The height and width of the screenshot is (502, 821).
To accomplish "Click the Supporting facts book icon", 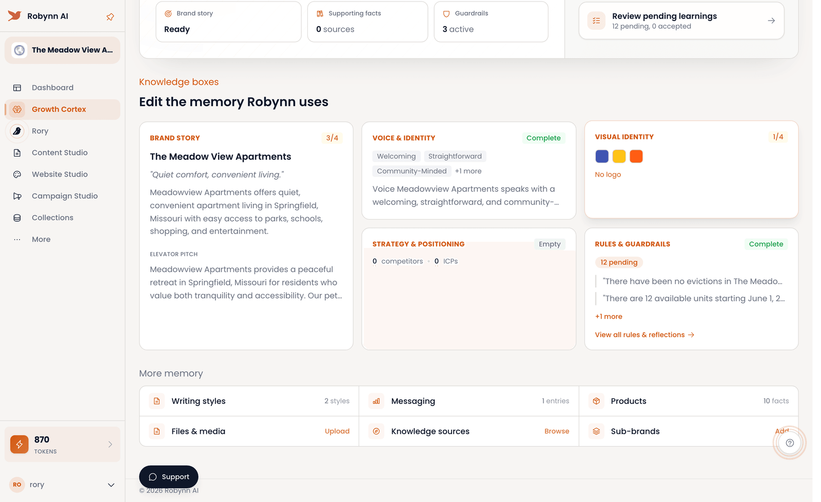I will (x=320, y=13).
